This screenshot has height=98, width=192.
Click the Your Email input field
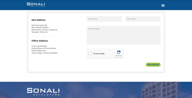click(143, 19)
